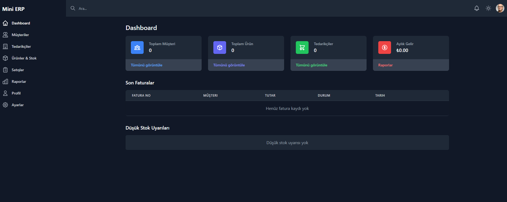Toggle light/dark theme sun icon

[488, 8]
